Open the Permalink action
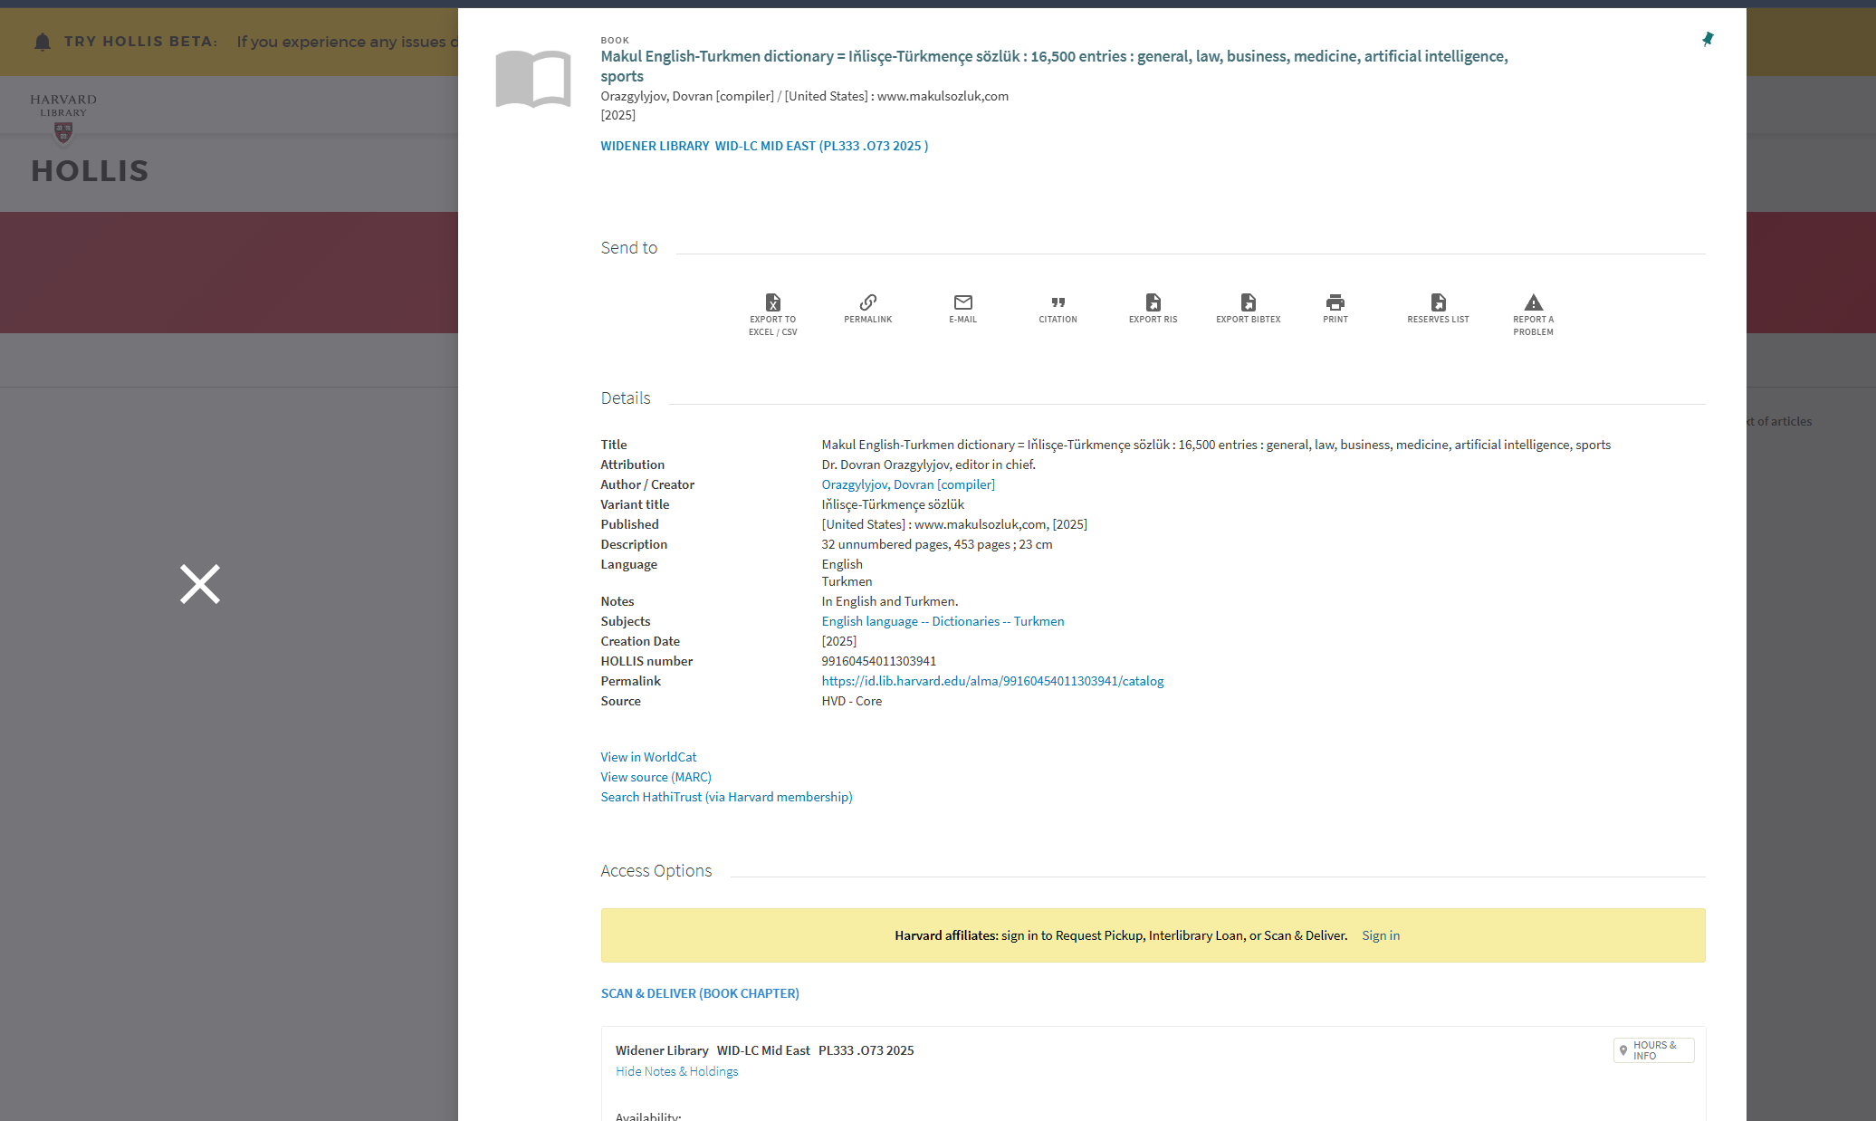 867,308
